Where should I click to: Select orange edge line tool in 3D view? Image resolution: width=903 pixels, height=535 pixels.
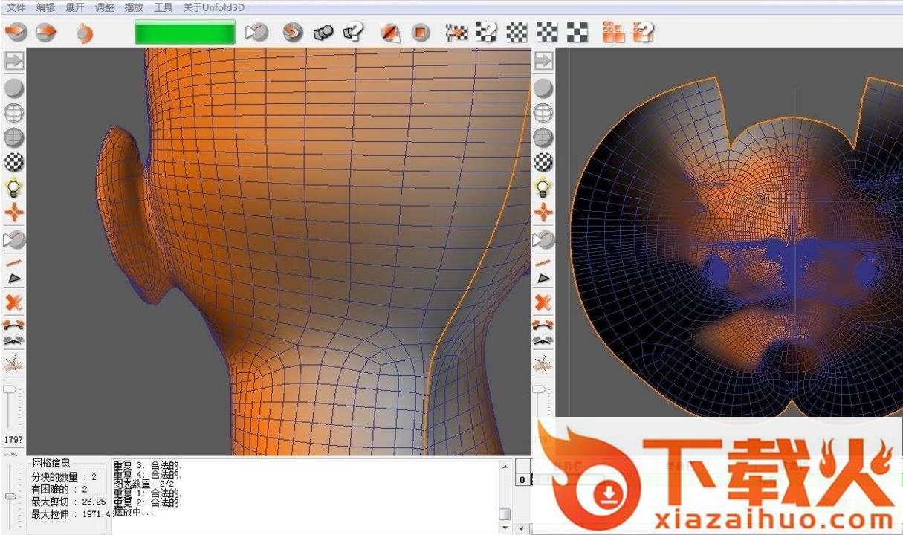(x=14, y=264)
